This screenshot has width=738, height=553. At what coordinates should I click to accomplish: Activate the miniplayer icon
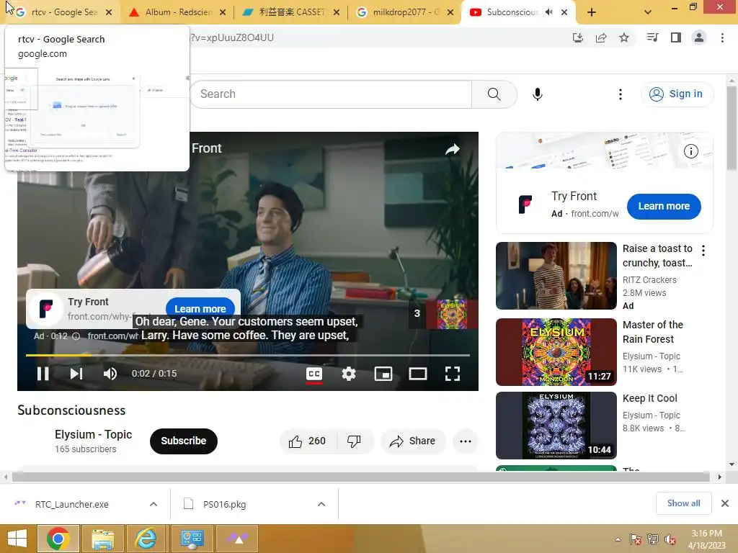pos(383,374)
